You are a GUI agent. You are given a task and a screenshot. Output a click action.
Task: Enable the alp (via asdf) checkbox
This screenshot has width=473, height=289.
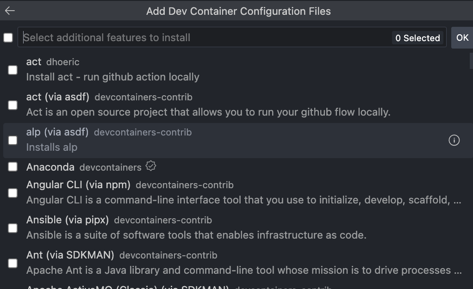(13, 140)
